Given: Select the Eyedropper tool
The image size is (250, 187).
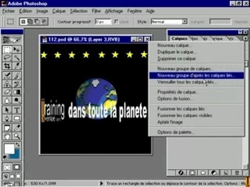Looking at the screenshot, I should click(17, 128).
